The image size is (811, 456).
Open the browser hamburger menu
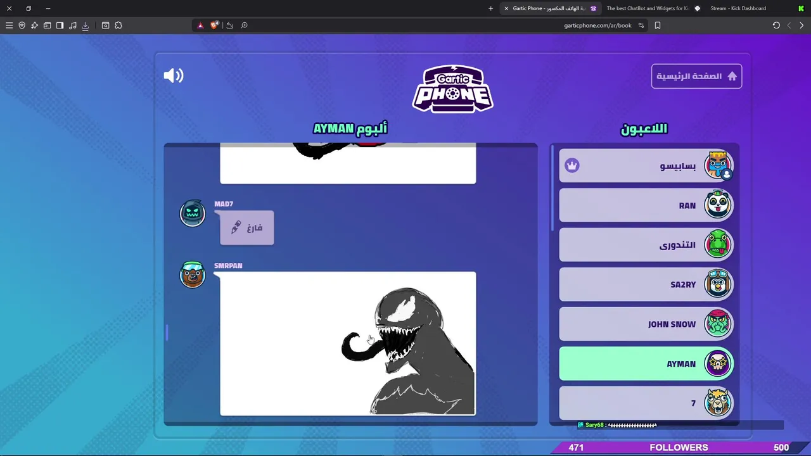pos(9,25)
